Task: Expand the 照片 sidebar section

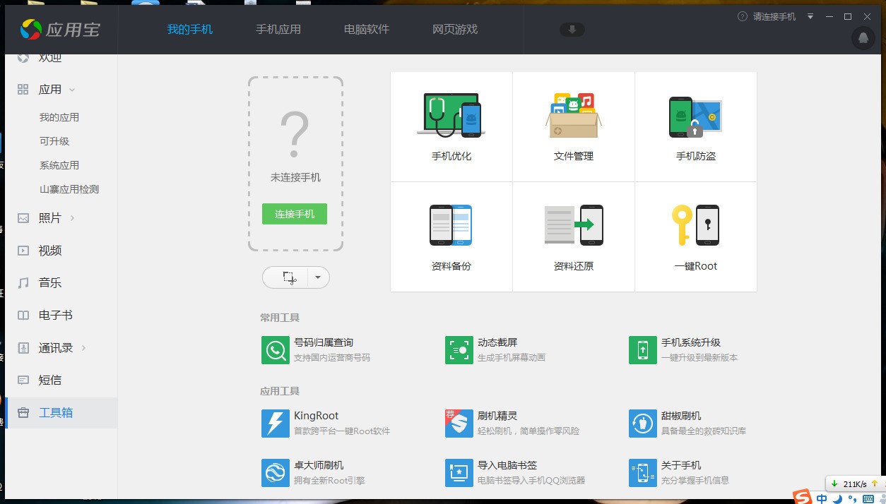Action: (x=72, y=218)
